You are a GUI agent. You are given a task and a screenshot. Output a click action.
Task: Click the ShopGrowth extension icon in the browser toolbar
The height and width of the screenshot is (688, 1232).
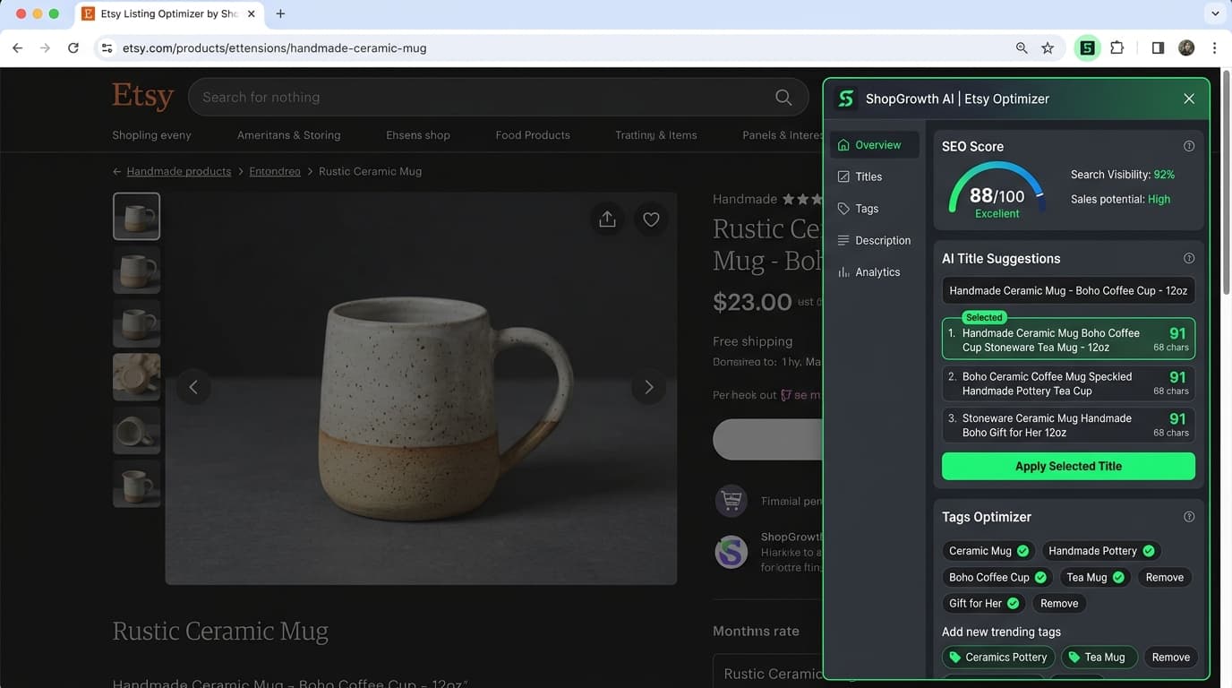click(x=1087, y=47)
